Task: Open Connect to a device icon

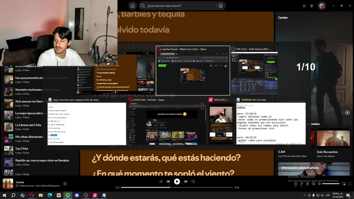Action: [x=313, y=184]
